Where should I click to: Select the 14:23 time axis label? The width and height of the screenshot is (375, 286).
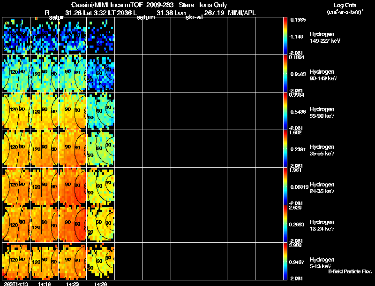(72, 283)
